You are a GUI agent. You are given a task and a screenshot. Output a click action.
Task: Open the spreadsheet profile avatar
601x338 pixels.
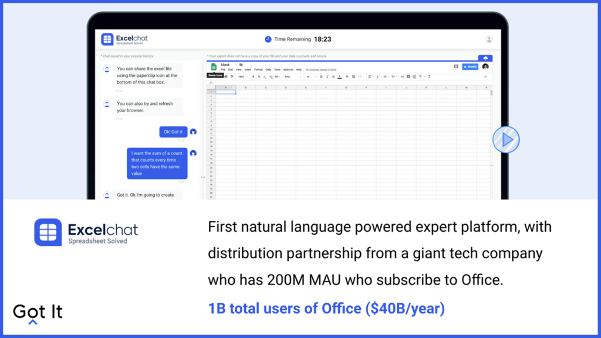pos(485,67)
